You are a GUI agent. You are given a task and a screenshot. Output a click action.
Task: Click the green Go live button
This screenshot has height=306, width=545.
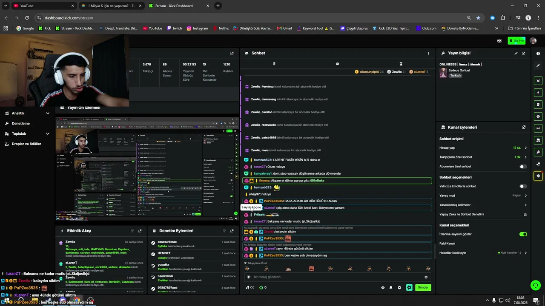point(516,40)
